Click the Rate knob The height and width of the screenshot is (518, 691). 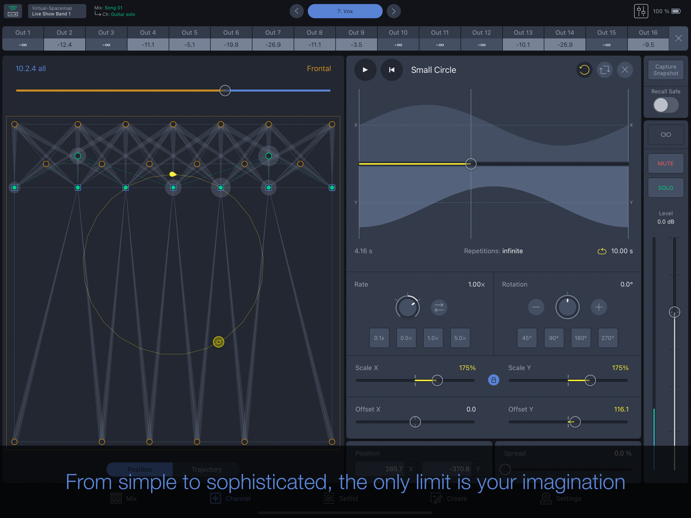[x=407, y=307]
